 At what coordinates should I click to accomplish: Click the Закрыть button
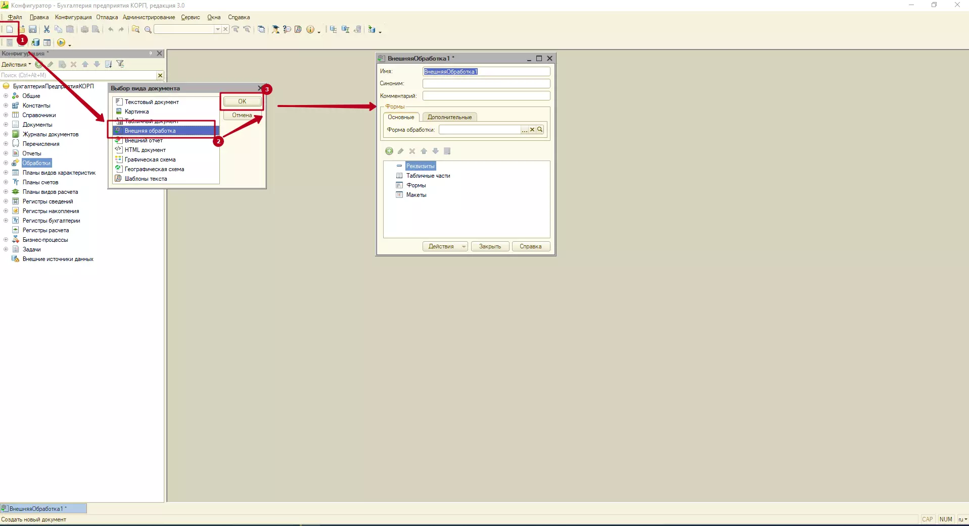coord(490,246)
